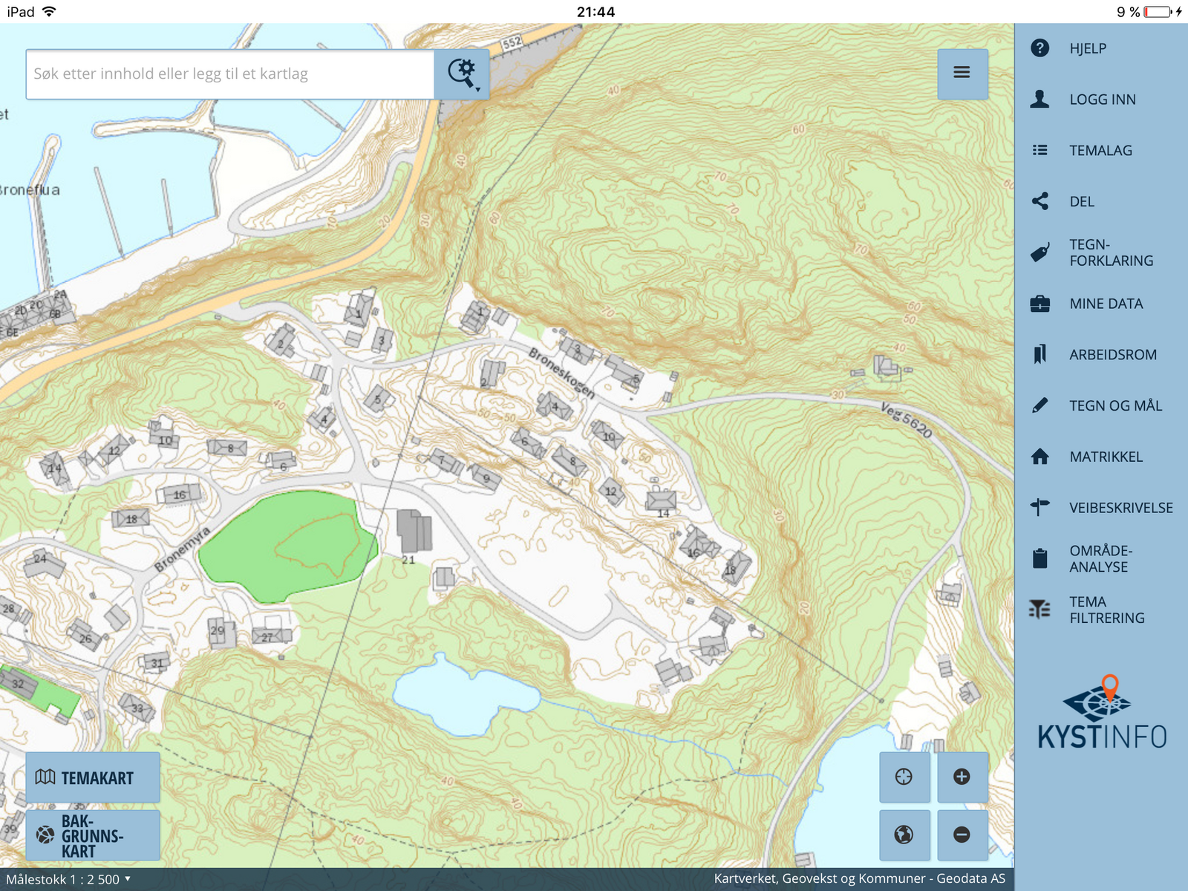
Task: Zoom out with the minus button
Action: point(962,835)
